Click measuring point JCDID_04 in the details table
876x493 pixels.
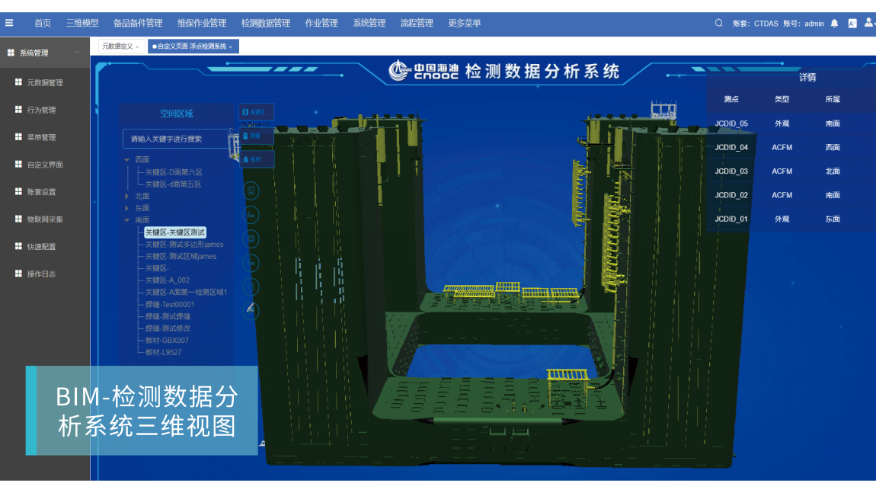coord(731,148)
